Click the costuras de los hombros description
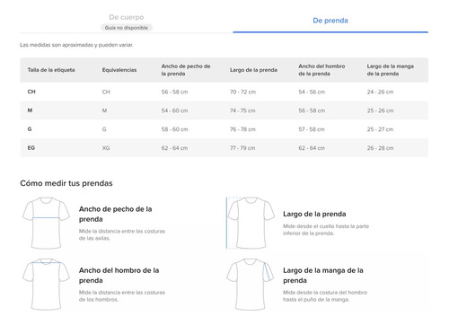The image size is (449, 325). tap(122, 296)
